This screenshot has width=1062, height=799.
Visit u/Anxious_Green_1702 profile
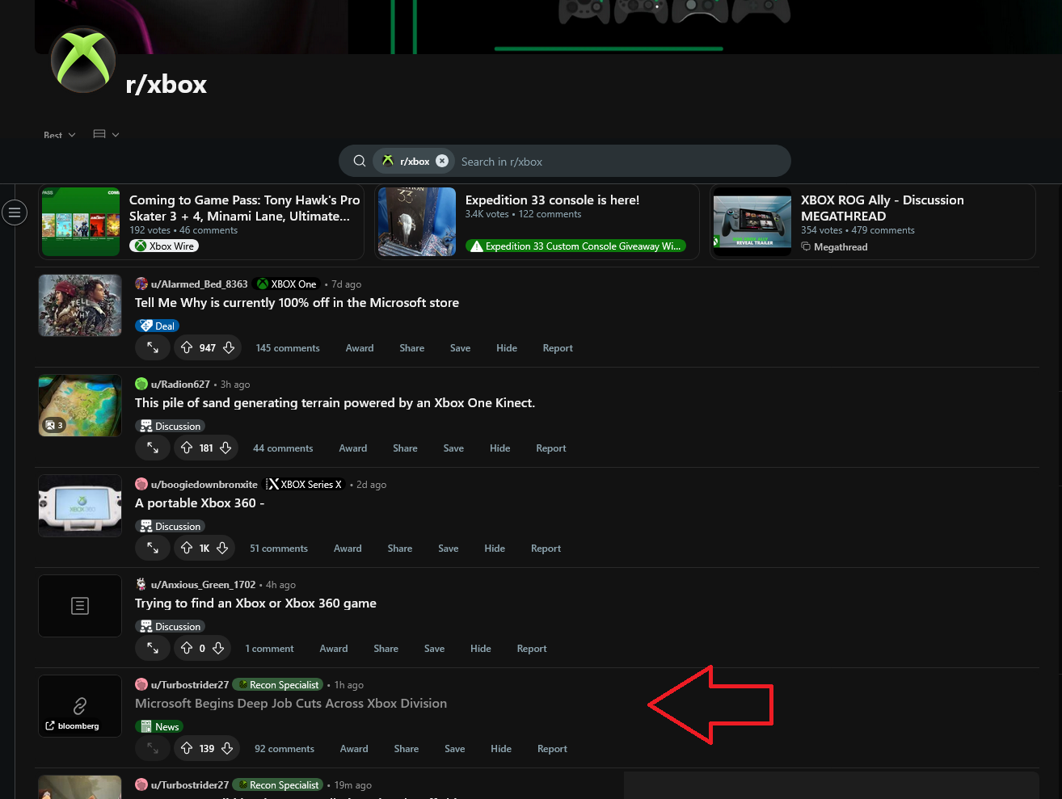click(203, 584)
